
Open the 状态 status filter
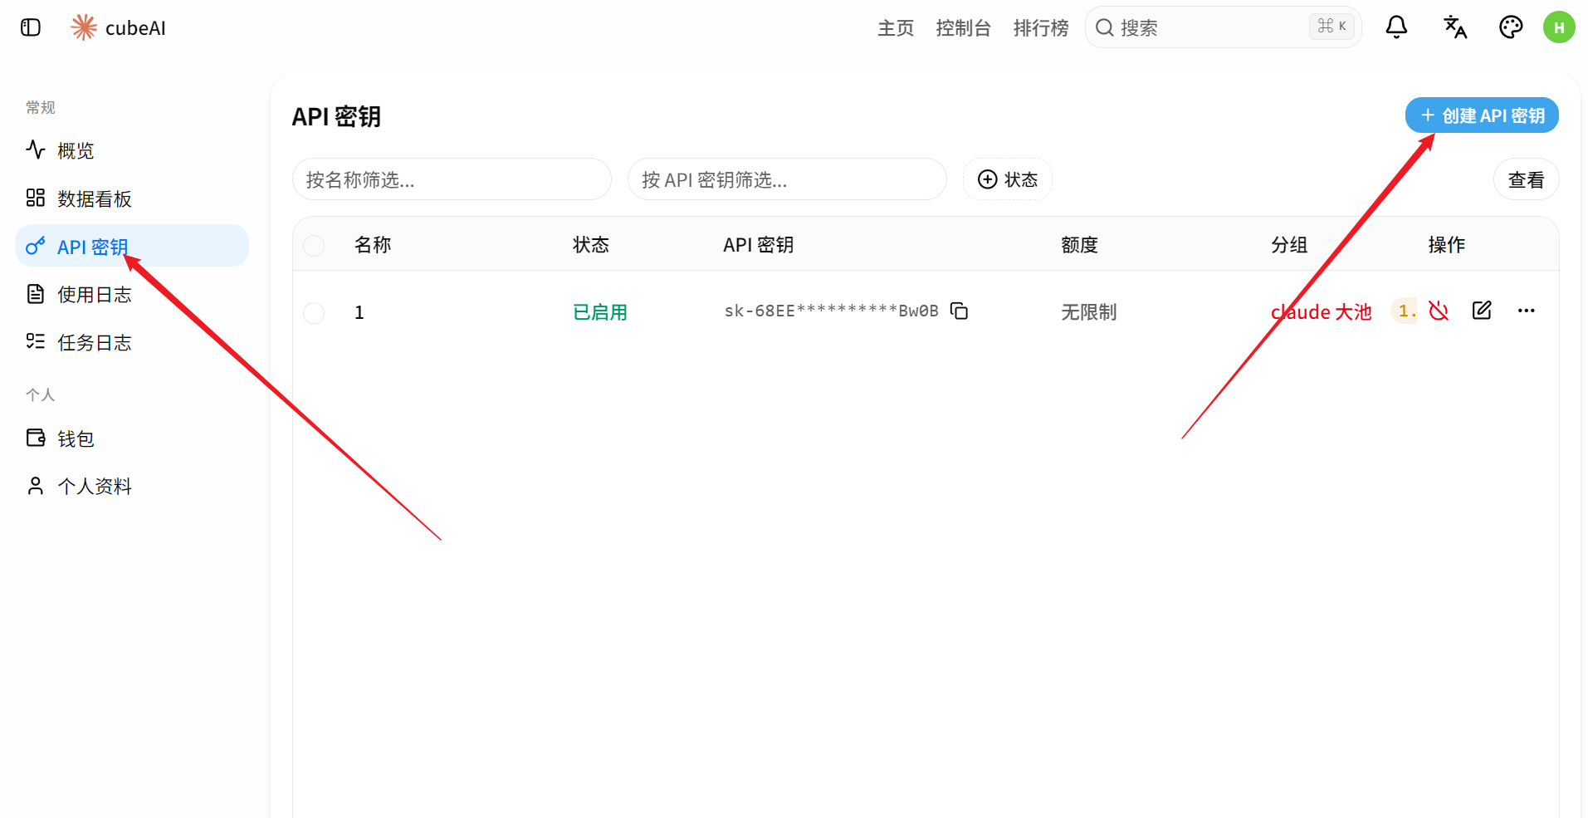[1008, 179]
